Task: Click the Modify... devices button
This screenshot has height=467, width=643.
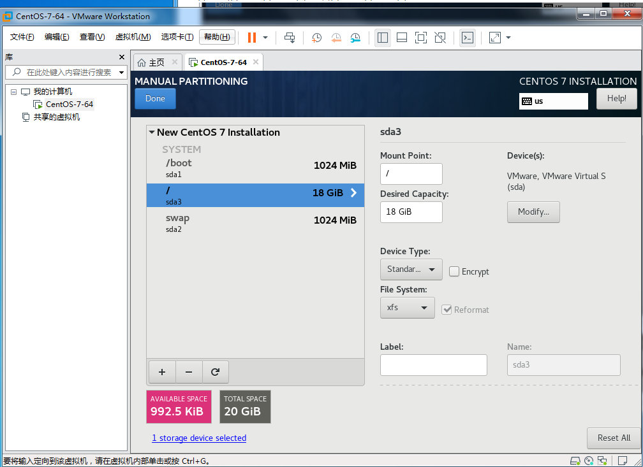Action: 533,212
